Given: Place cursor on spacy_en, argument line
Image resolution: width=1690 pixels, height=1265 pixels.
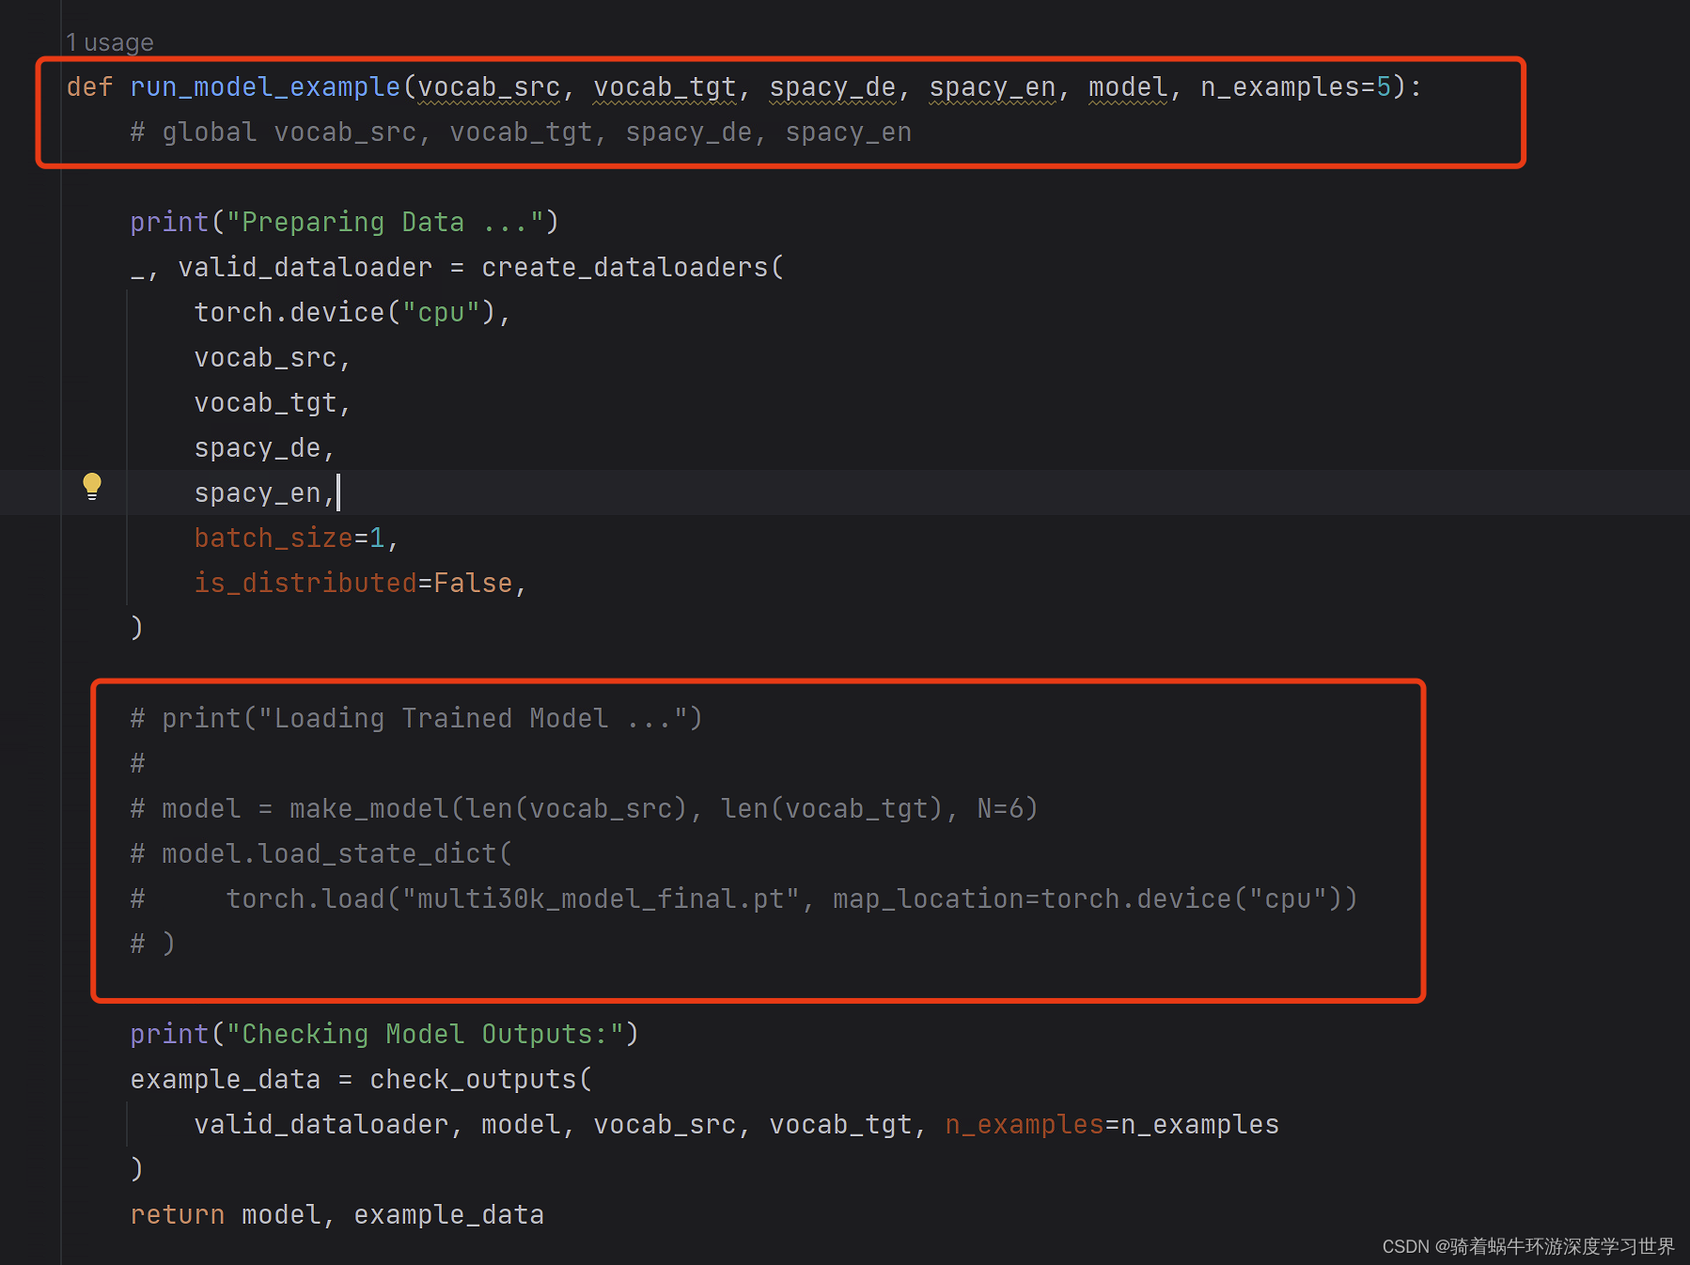Looking at the screenshot, I should click(265, 493).
